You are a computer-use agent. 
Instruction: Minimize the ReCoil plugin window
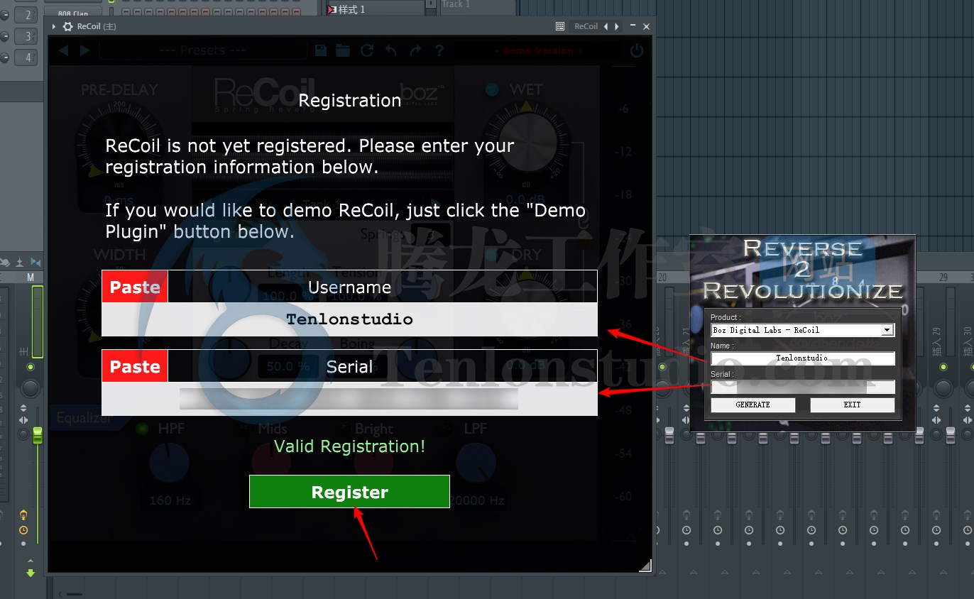633,26
